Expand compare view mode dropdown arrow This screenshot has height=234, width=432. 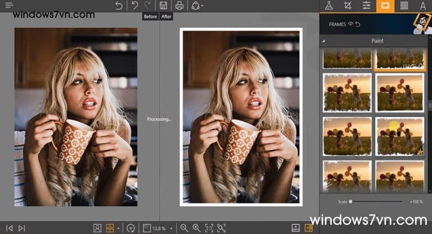[118, 228]
